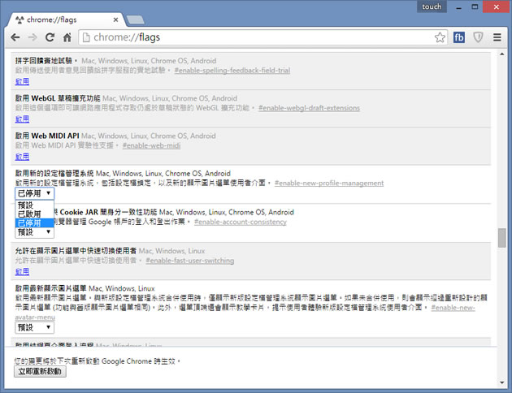Enable WebGL draft extensions via 啟用 link
512x393 pixels.
click(21, 119)
